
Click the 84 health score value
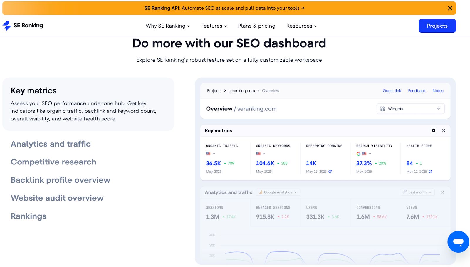[x=409, y=163]
